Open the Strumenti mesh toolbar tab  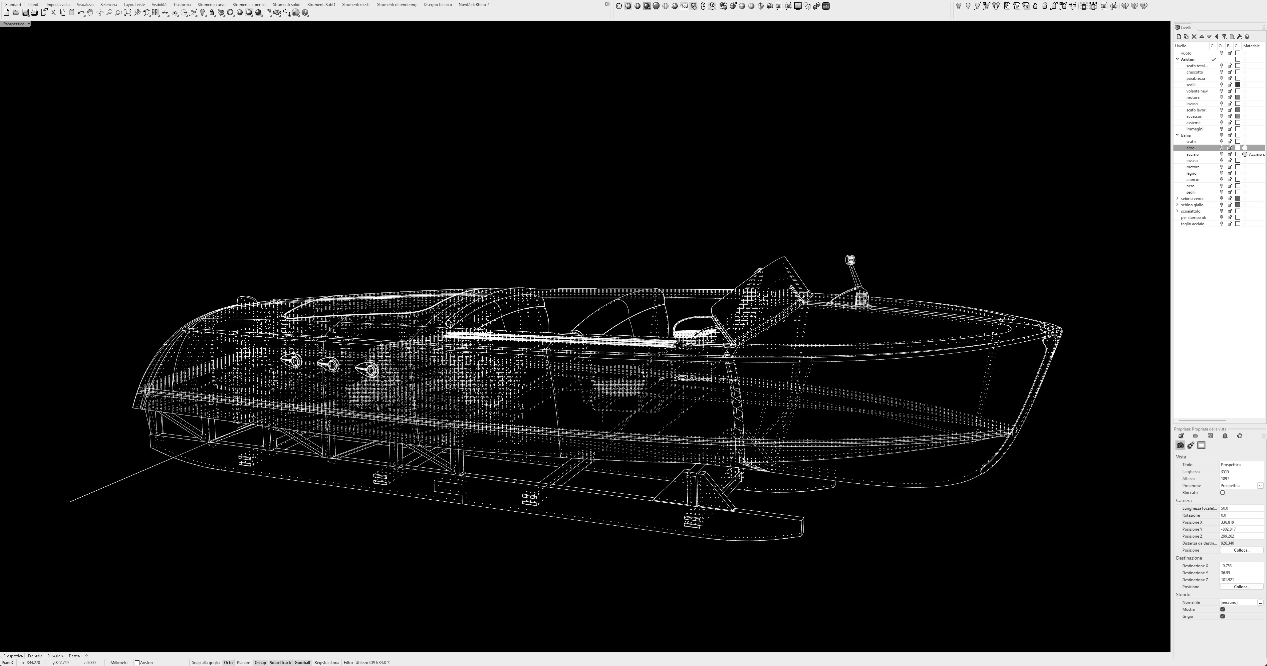(355, 4)
